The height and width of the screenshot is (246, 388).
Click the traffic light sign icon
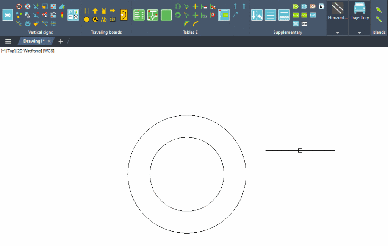tap(62, 15)
